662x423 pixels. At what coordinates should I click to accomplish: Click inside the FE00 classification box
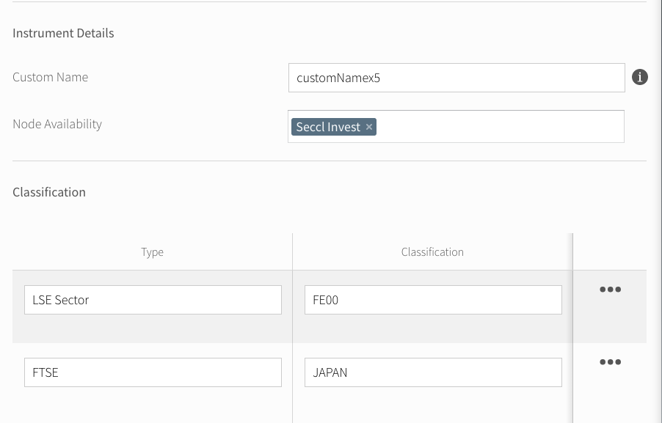[433, 299]
